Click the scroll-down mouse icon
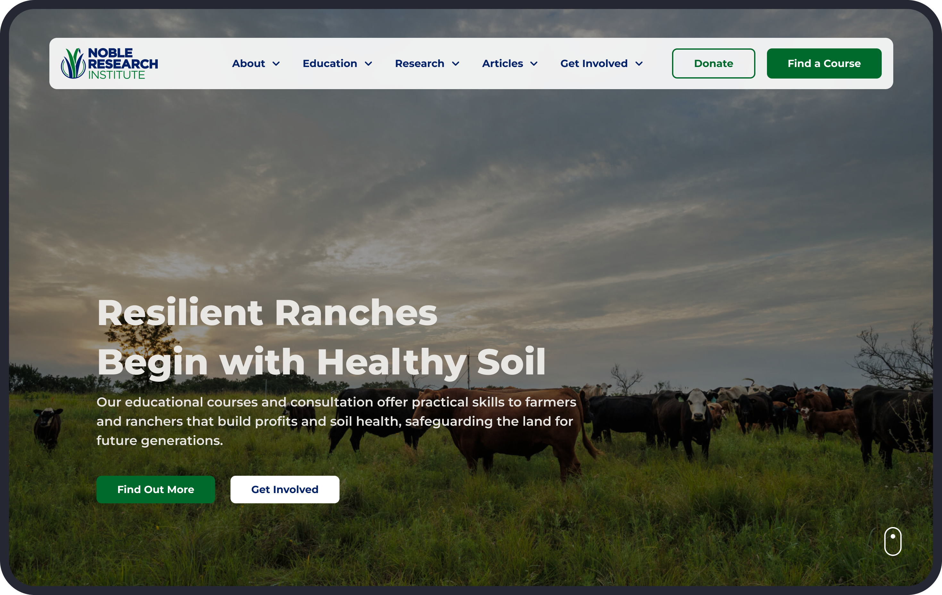Screen dimensions: 942x595 (893, 541)
